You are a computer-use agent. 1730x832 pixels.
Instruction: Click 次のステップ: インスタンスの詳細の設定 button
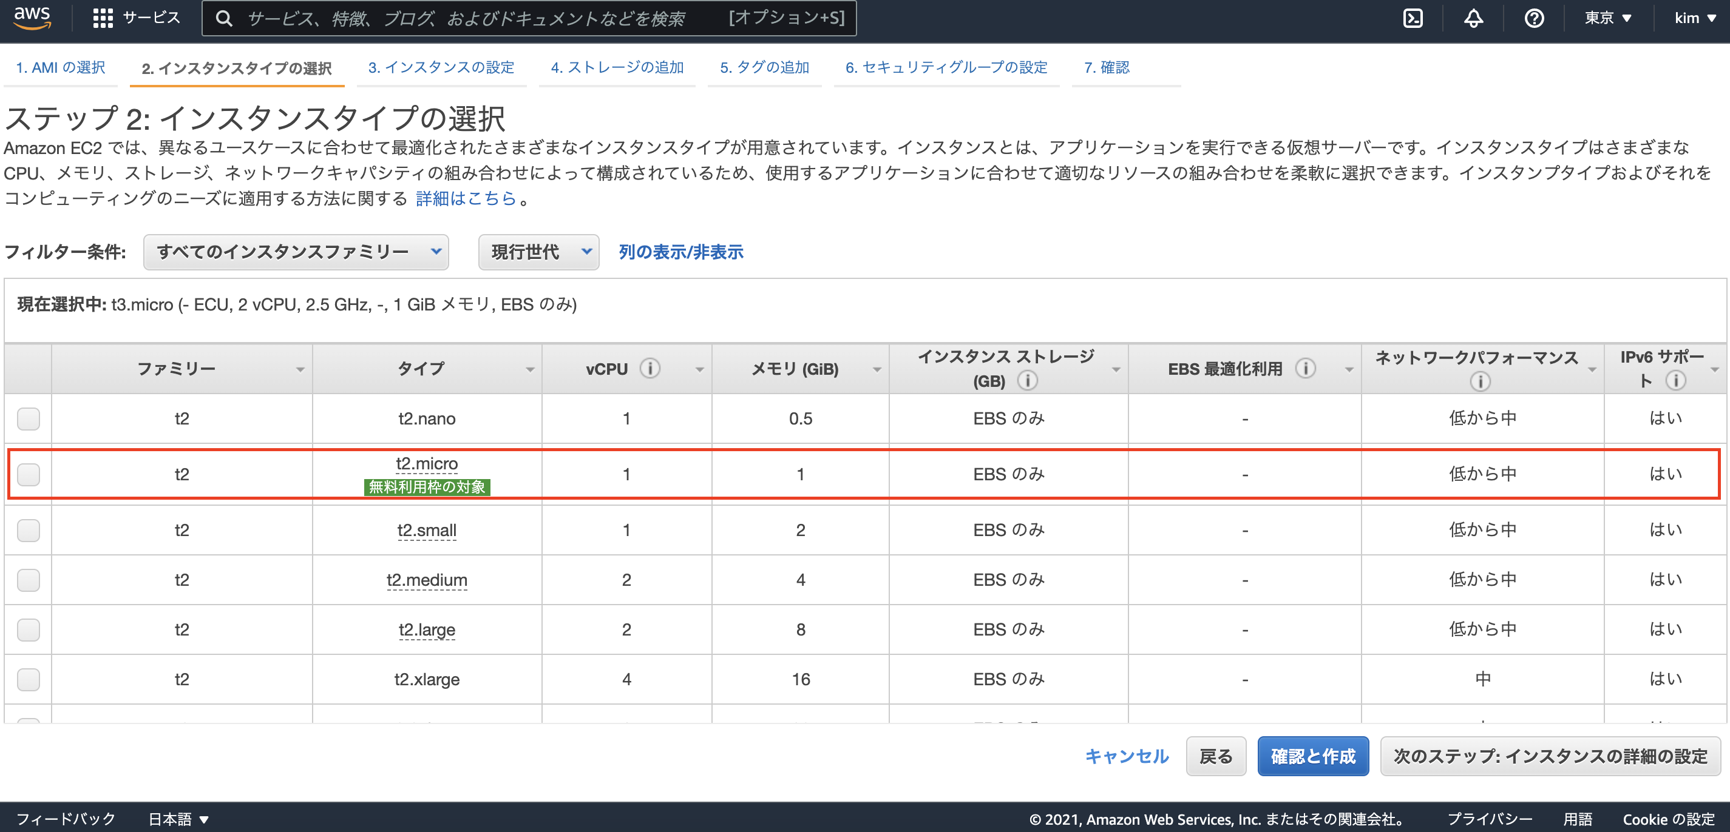point(1550,756)
